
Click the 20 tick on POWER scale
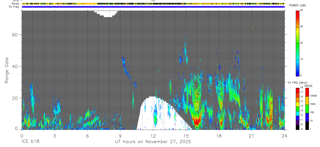click(x=301, y=43)
